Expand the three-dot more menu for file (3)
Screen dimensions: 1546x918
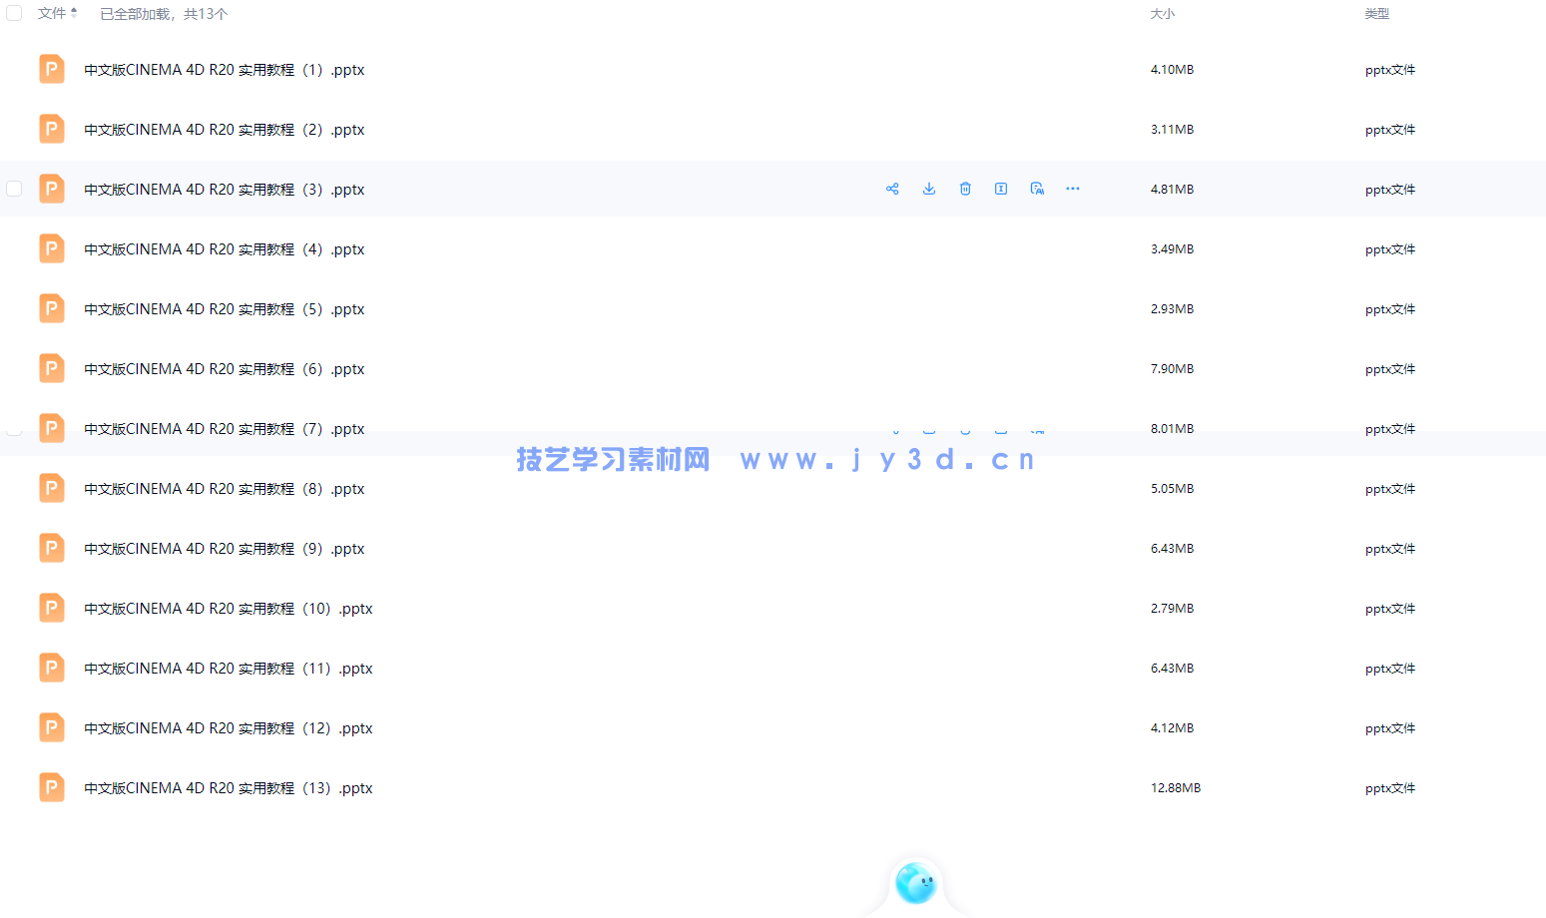1073,189
